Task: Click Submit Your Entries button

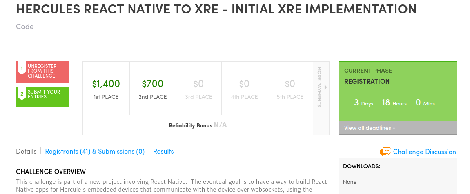Action: pos(42,97)
